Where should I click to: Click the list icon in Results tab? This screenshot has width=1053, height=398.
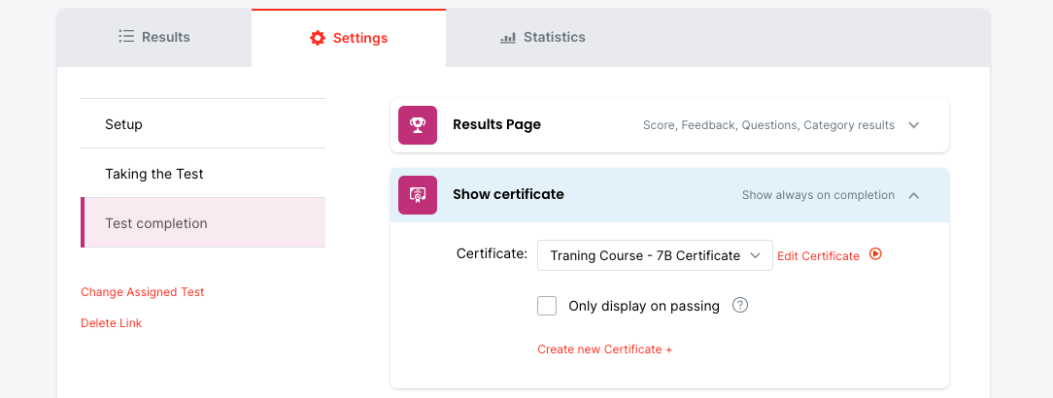126,37
